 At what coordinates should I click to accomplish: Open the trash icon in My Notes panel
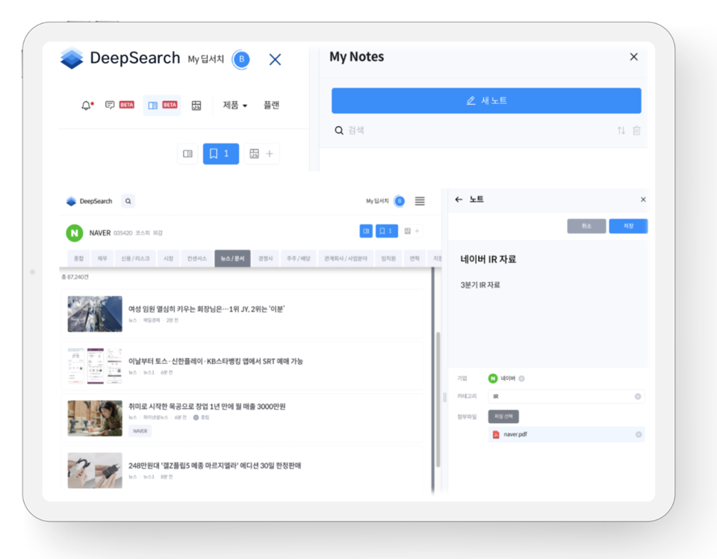point(636,129)
